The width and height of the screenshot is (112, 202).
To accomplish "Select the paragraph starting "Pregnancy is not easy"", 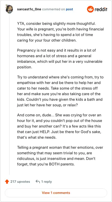I will (60, 59).
